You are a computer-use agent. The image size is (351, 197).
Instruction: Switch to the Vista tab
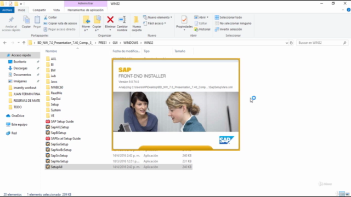56,10
